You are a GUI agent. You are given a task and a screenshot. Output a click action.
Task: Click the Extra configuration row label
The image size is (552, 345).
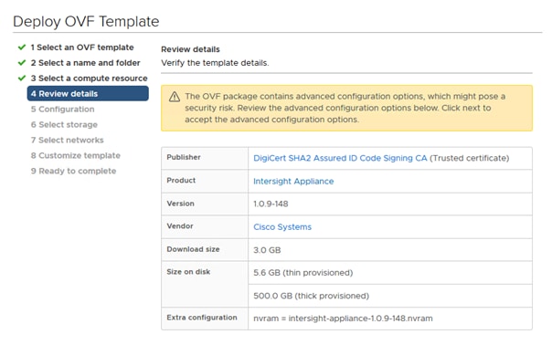pyautogui.click(x=202, y=318)
